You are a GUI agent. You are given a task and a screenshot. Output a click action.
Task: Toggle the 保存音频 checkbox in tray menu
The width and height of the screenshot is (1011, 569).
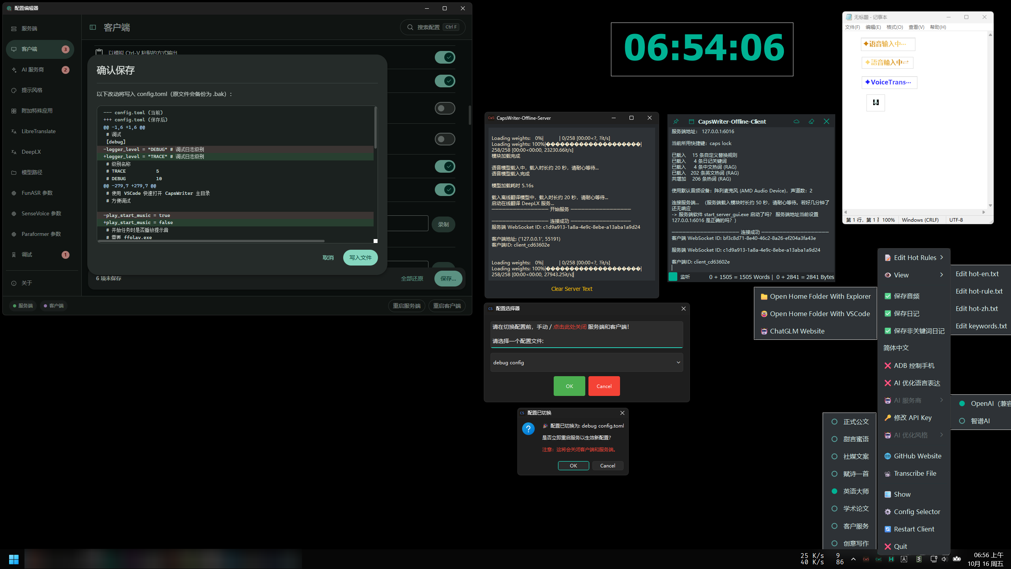click(887, 296)
